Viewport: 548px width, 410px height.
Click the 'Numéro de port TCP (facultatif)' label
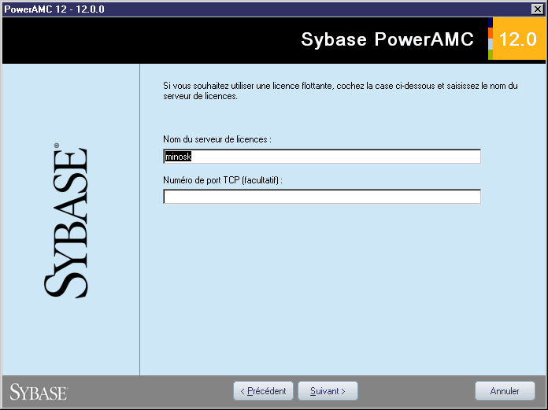click(x=223, y=180)
